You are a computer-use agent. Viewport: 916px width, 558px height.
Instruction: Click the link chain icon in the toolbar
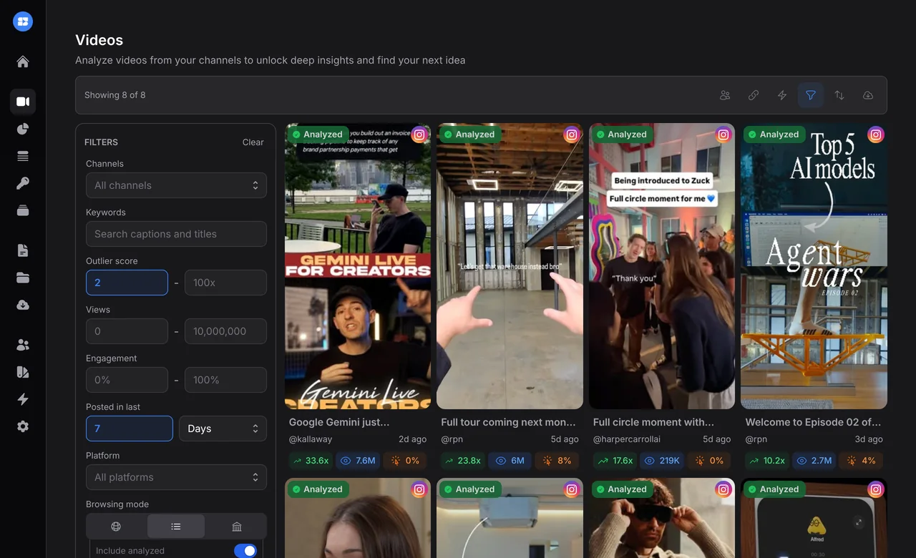[754, 95]
